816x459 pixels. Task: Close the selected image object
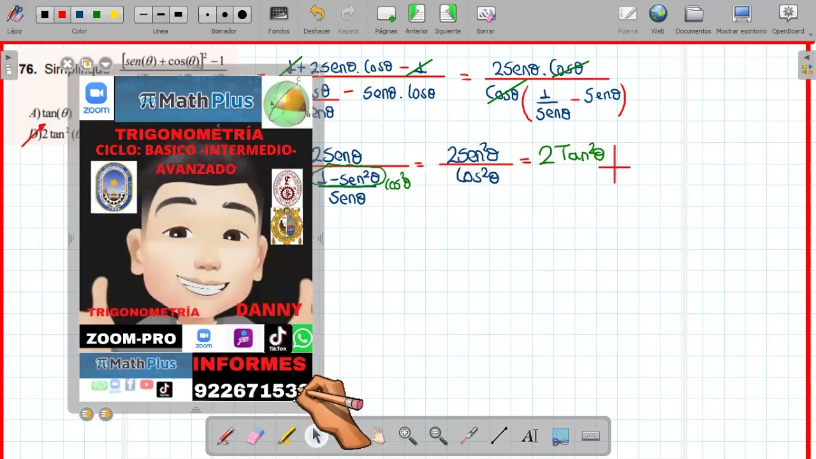tap(67, 64)
